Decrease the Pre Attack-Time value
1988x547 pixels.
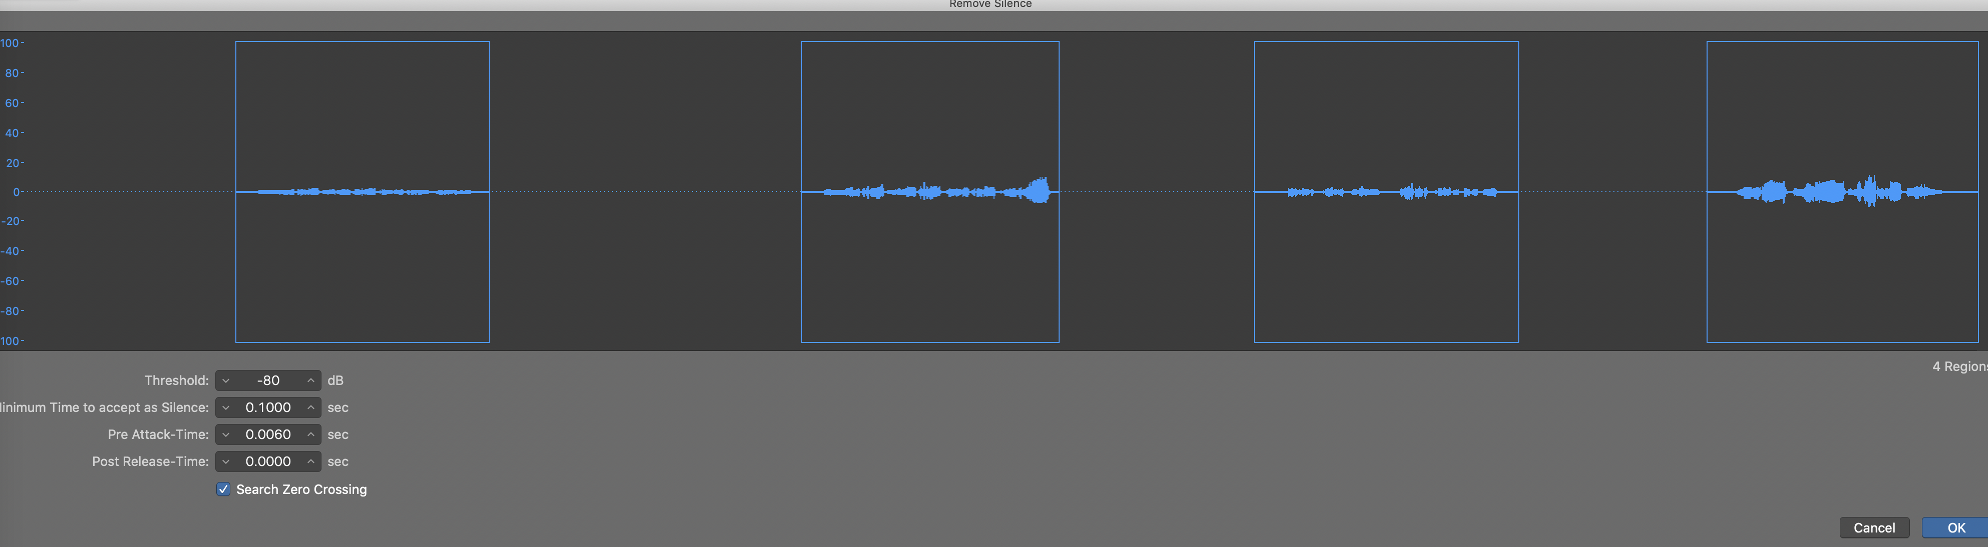(x=225, y=434)
